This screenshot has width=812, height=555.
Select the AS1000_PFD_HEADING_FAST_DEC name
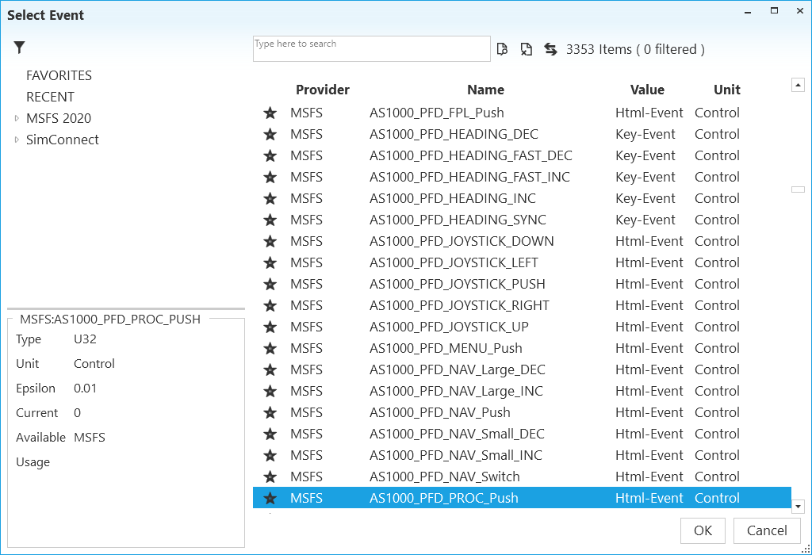471,156
